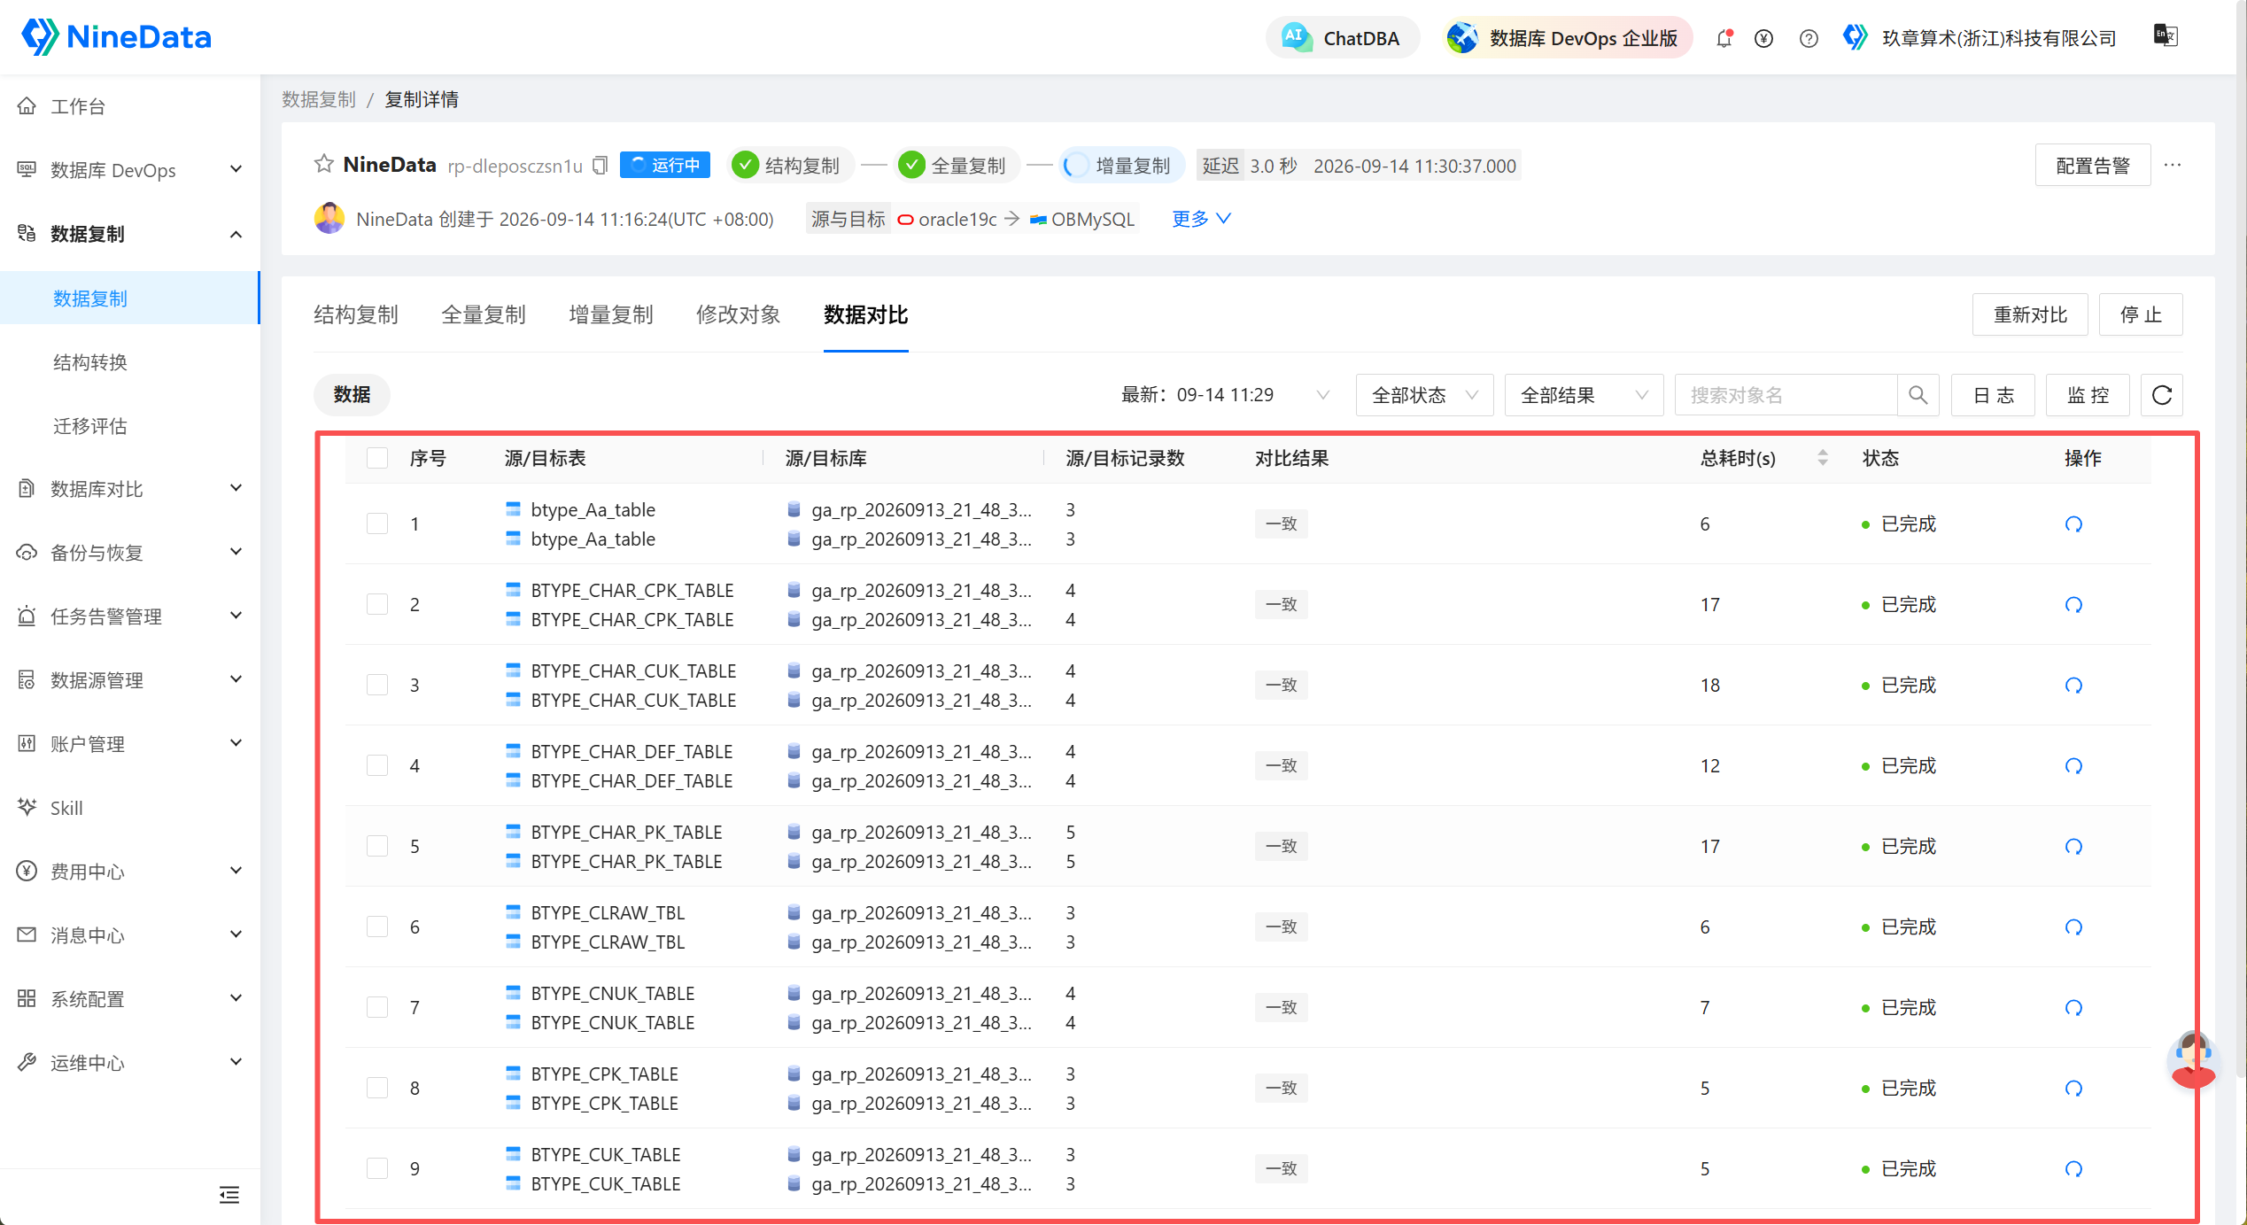This screenshot has height=1225, width=2247.
Task: Select all rows with header checkbox
Action: point(377,458)
